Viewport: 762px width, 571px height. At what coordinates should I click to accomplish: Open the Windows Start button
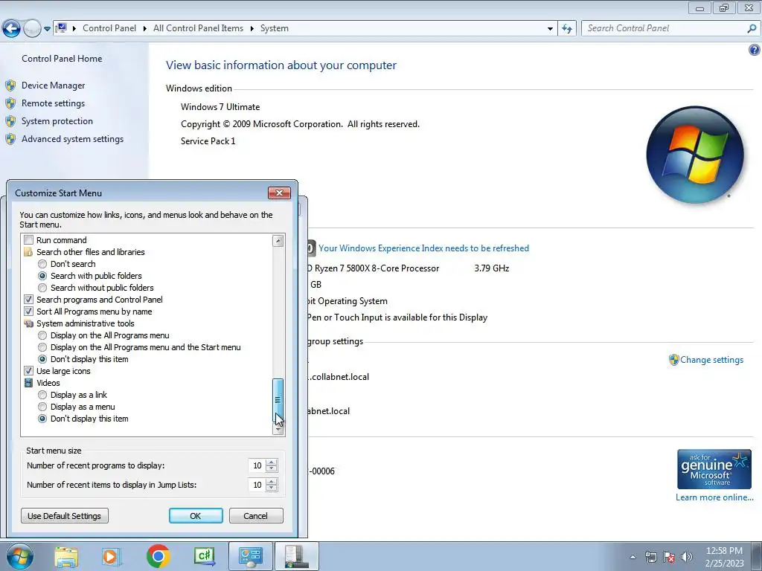pos(20,556)
